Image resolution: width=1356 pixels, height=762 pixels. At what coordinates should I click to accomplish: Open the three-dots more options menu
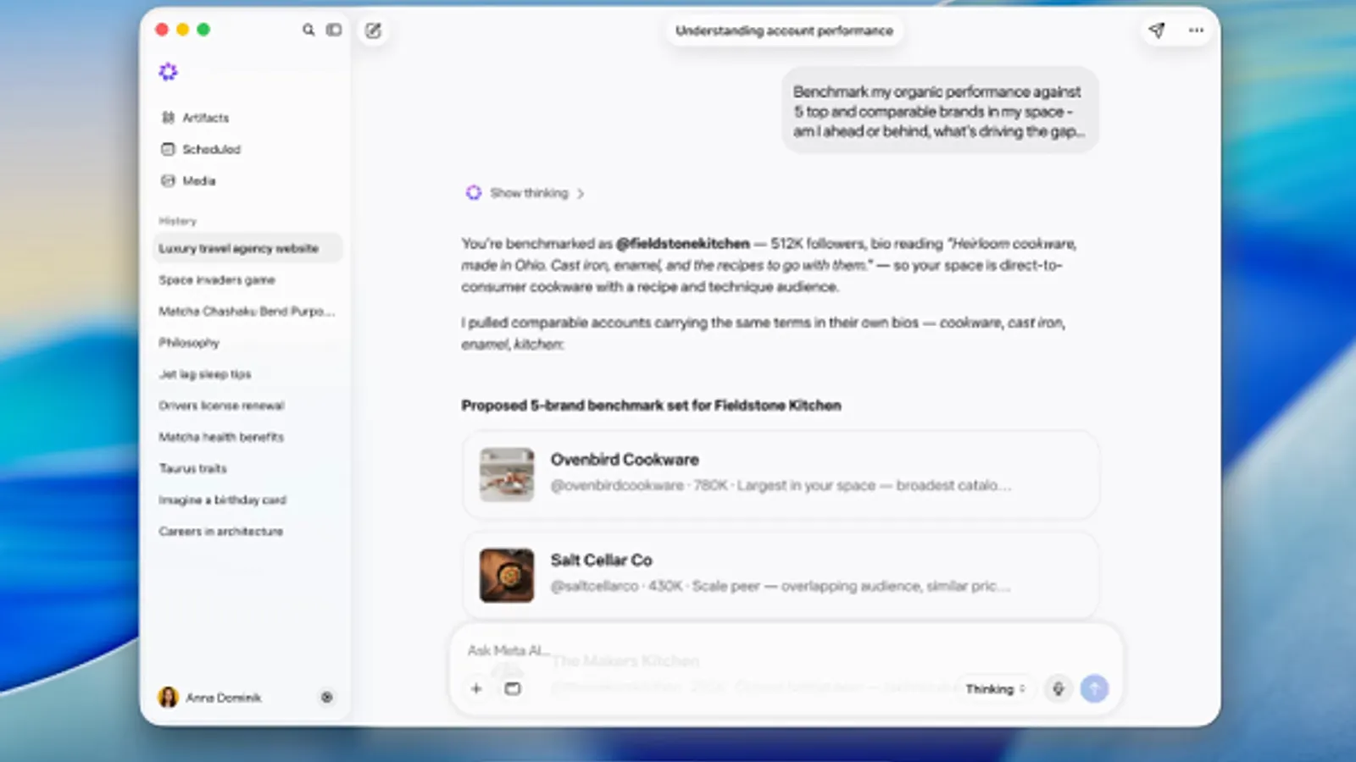tap(1196, 30)
